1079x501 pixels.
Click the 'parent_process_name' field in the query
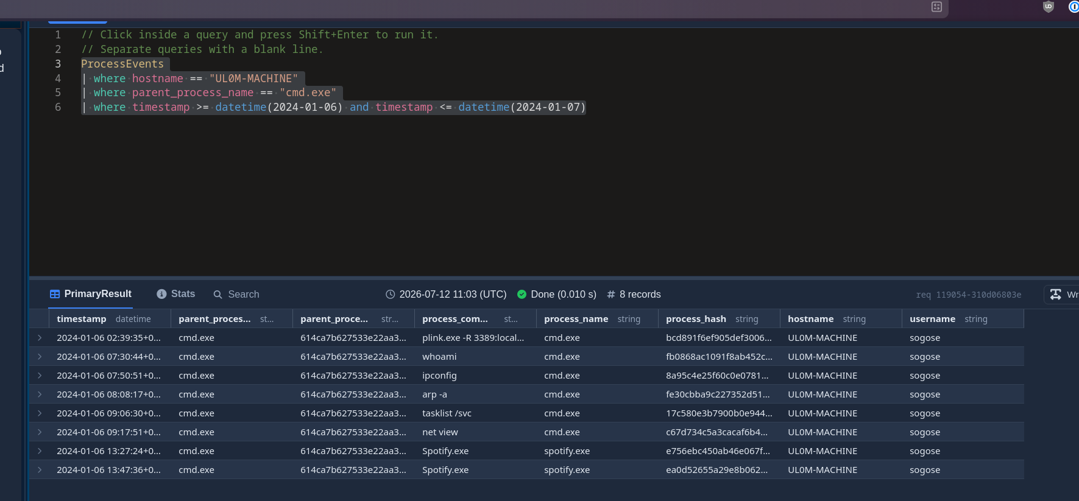(x=193, y=93)
